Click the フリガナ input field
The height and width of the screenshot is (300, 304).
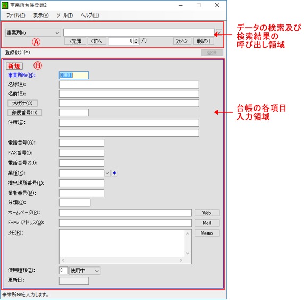pos(129,103)
